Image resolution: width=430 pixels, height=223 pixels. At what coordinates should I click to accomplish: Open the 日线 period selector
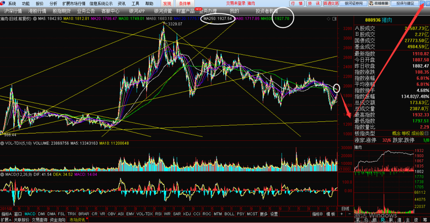click(345, 208)
